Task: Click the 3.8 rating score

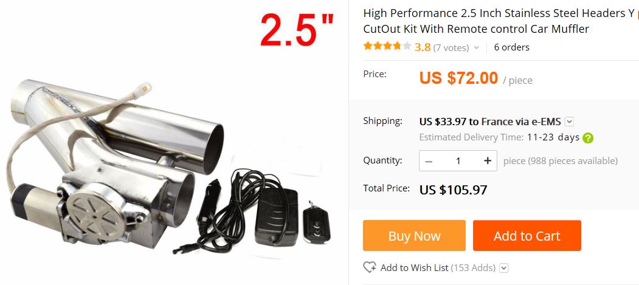Action: click(423, 47)
